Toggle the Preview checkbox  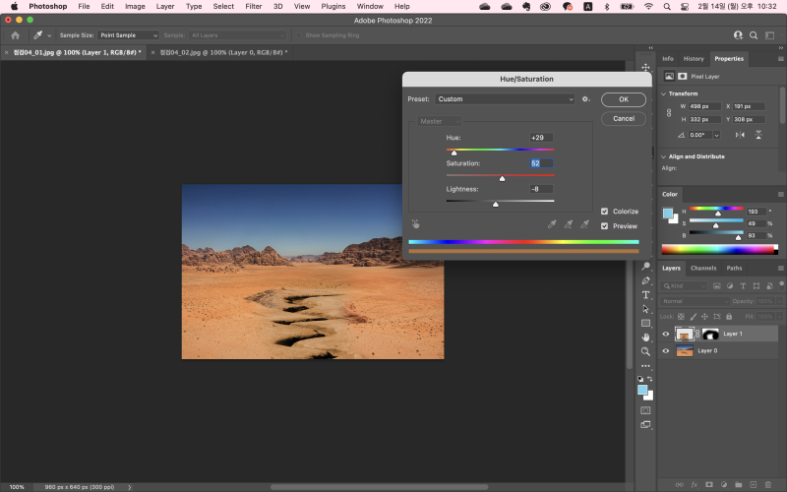(x=604, y=226)
